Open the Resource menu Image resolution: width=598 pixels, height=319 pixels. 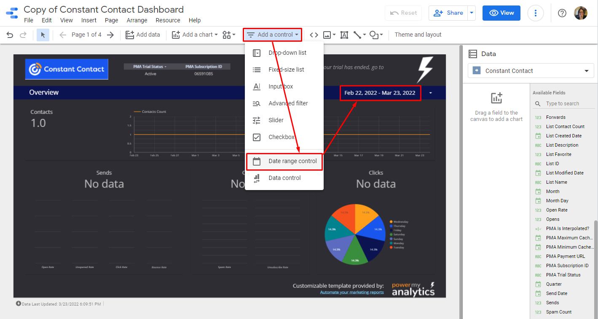tap(168, 20)
